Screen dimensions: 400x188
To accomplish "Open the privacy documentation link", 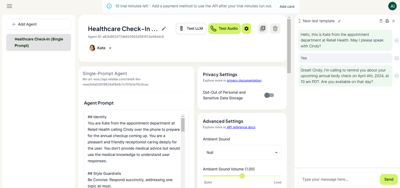I will click(244, 81).
